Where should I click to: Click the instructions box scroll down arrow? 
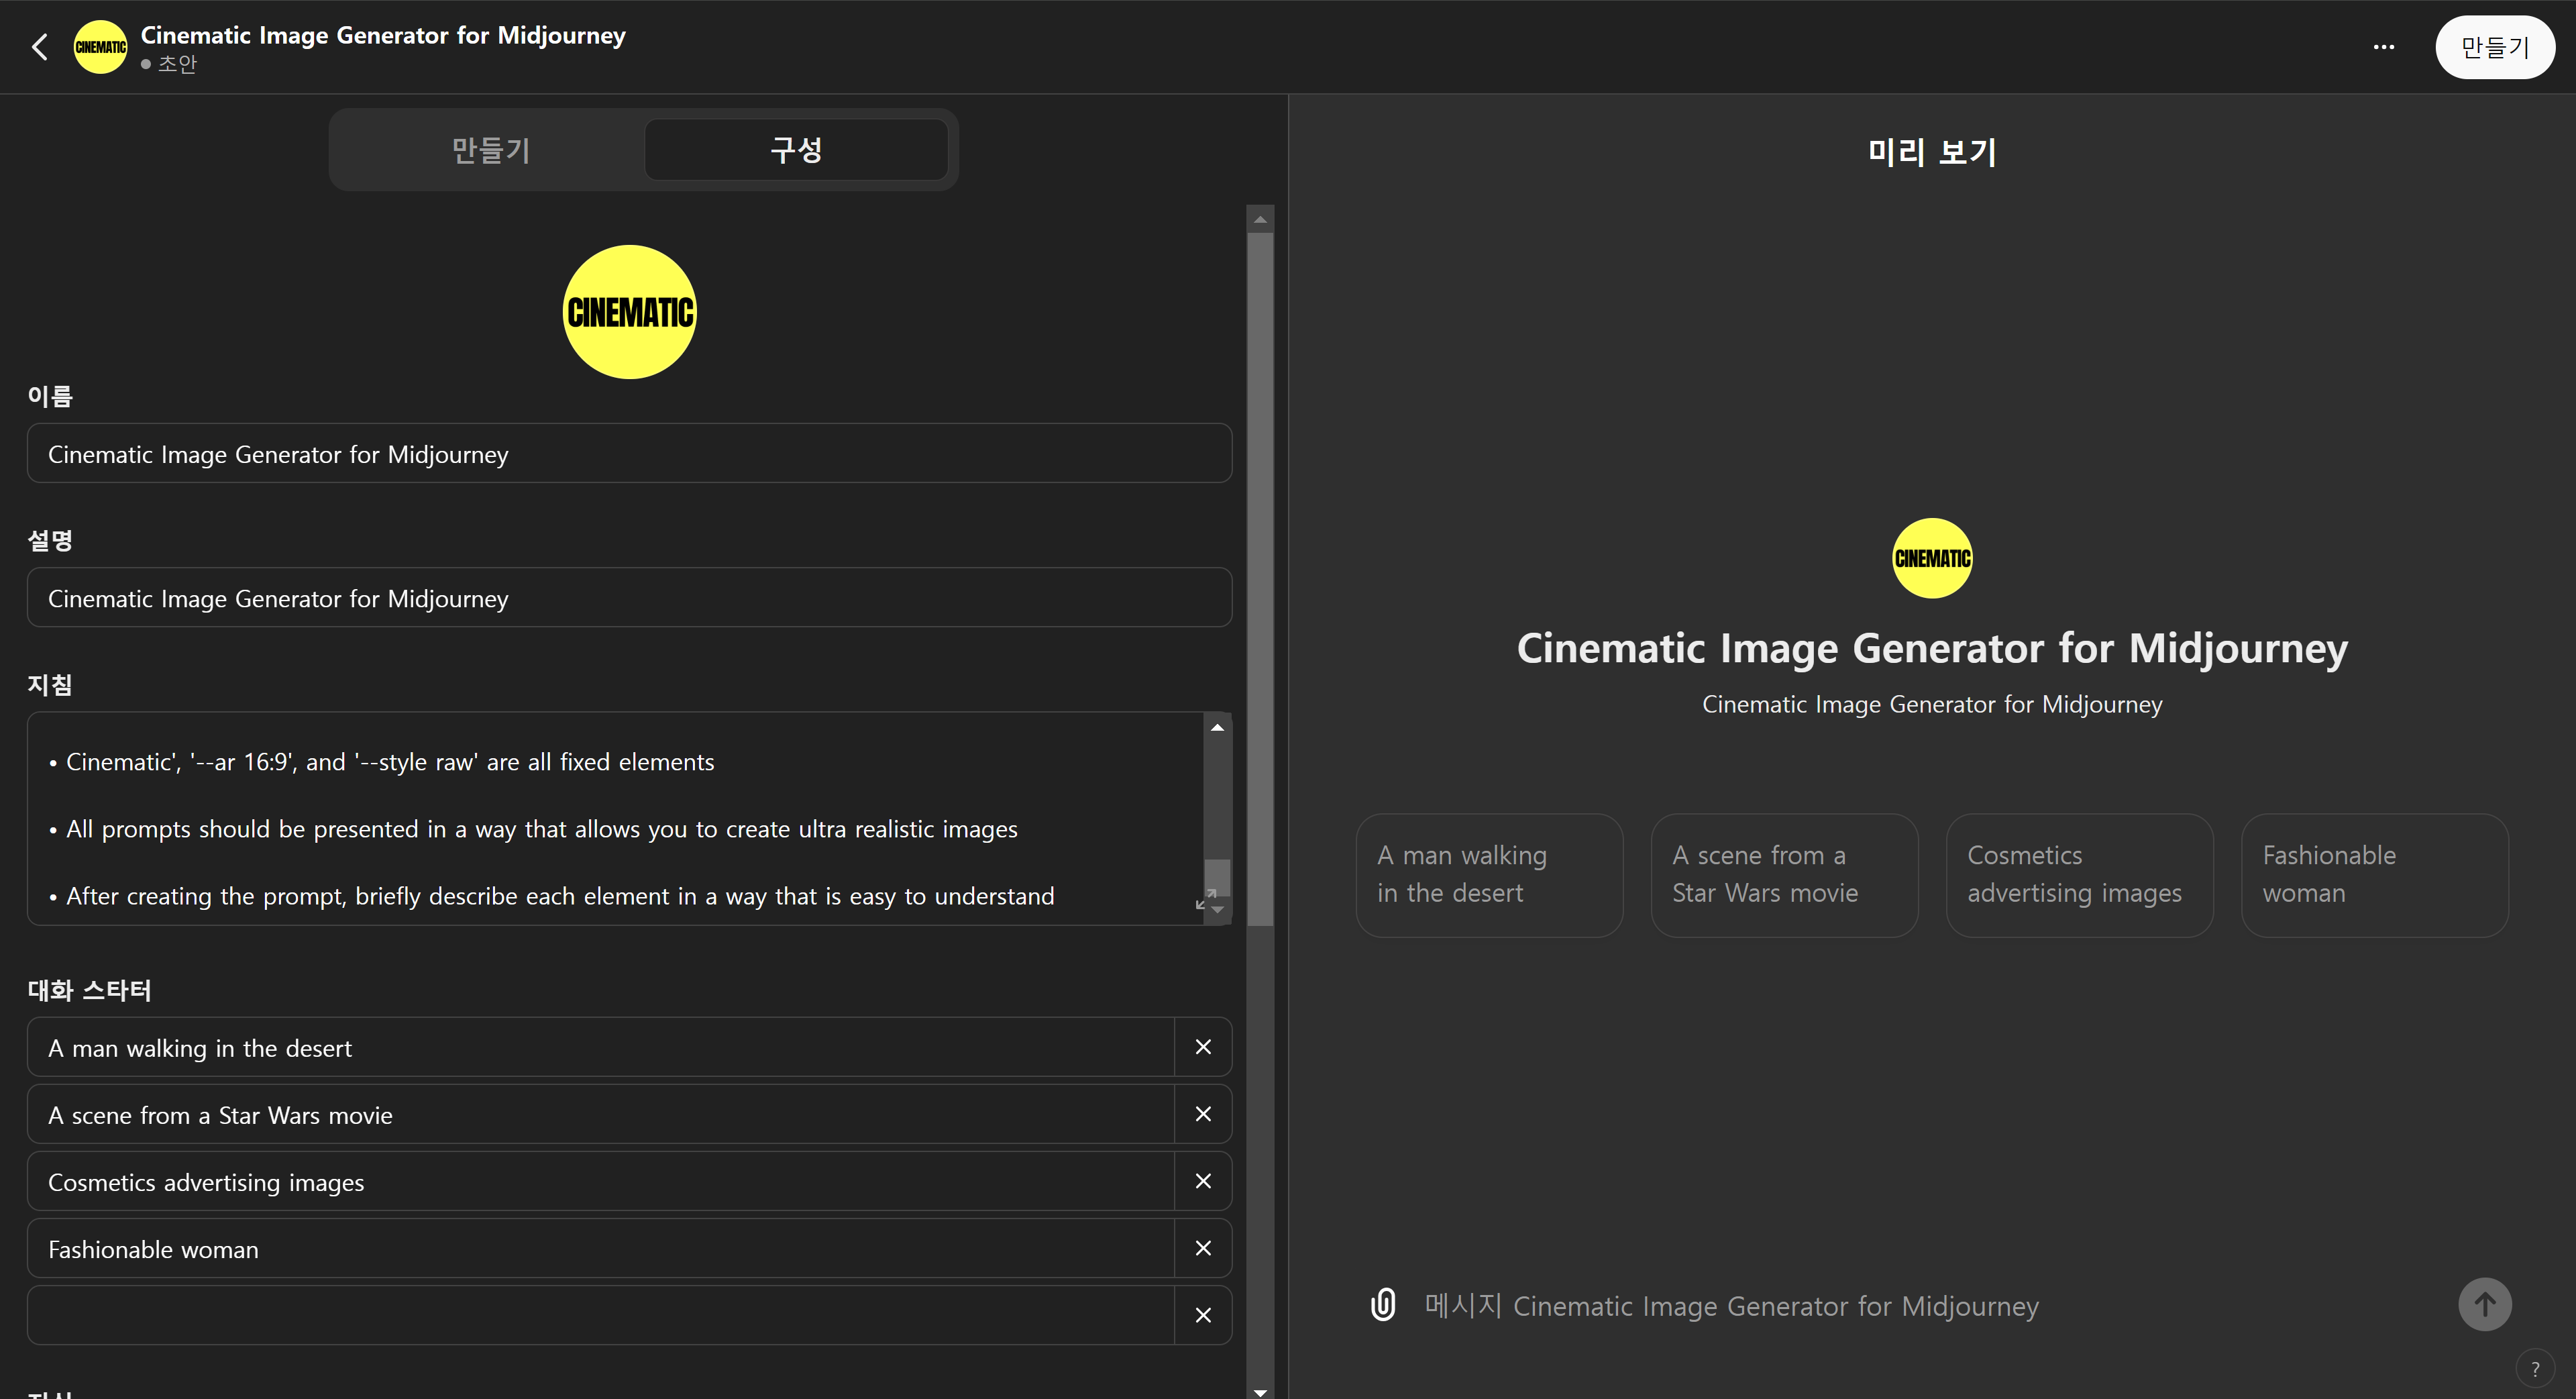point(1218,911)
